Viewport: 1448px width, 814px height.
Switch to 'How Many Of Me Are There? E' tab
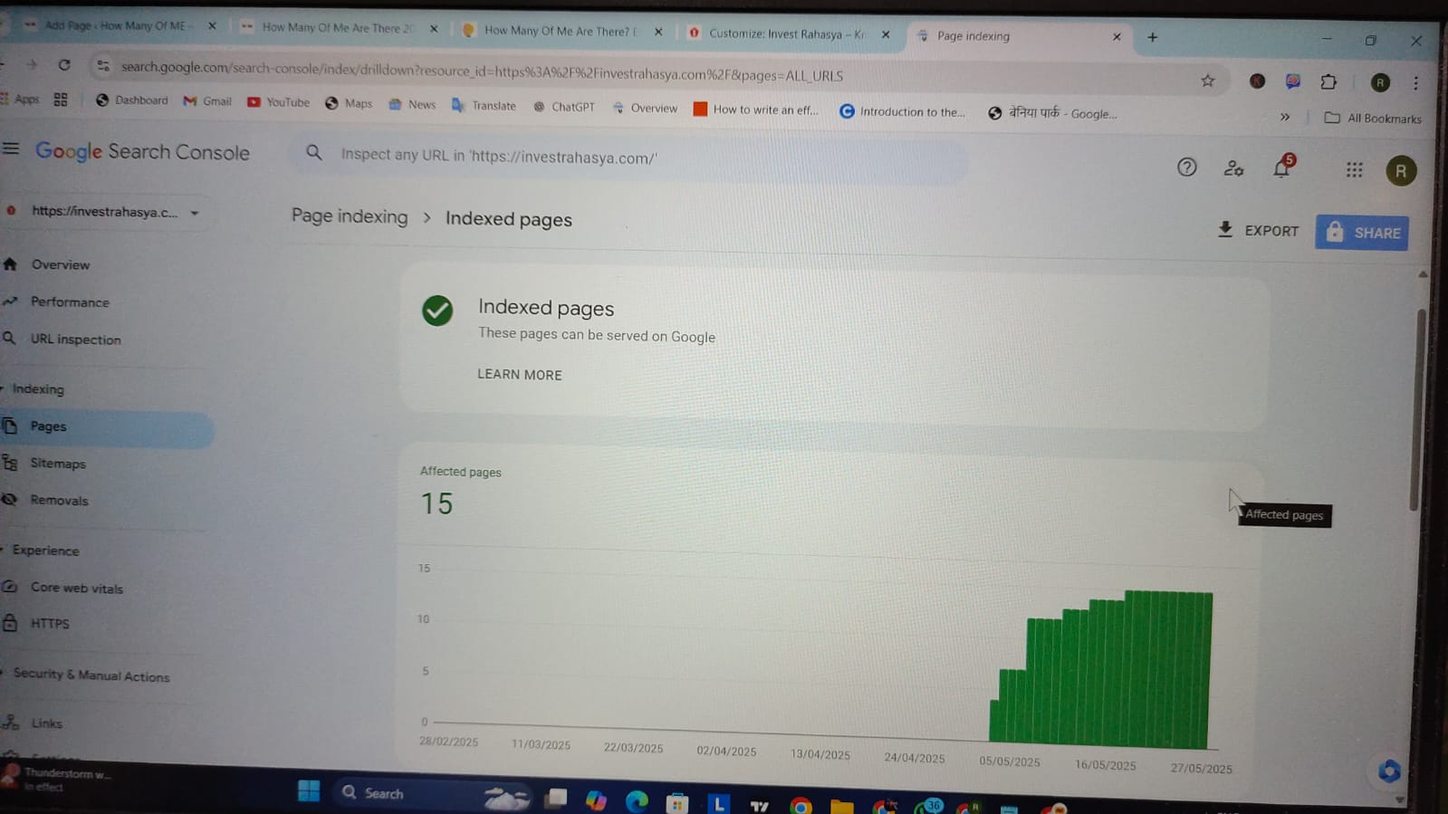pos(560,31)
